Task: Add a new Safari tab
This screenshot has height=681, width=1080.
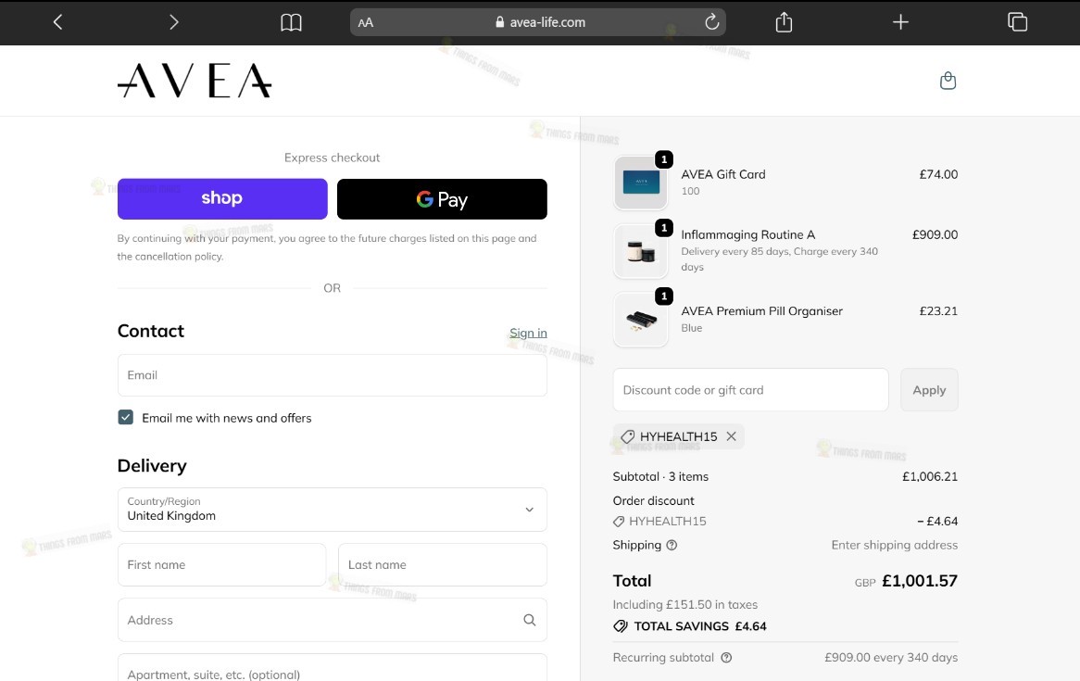Action: pyautogui.click(x=900, y=22)
